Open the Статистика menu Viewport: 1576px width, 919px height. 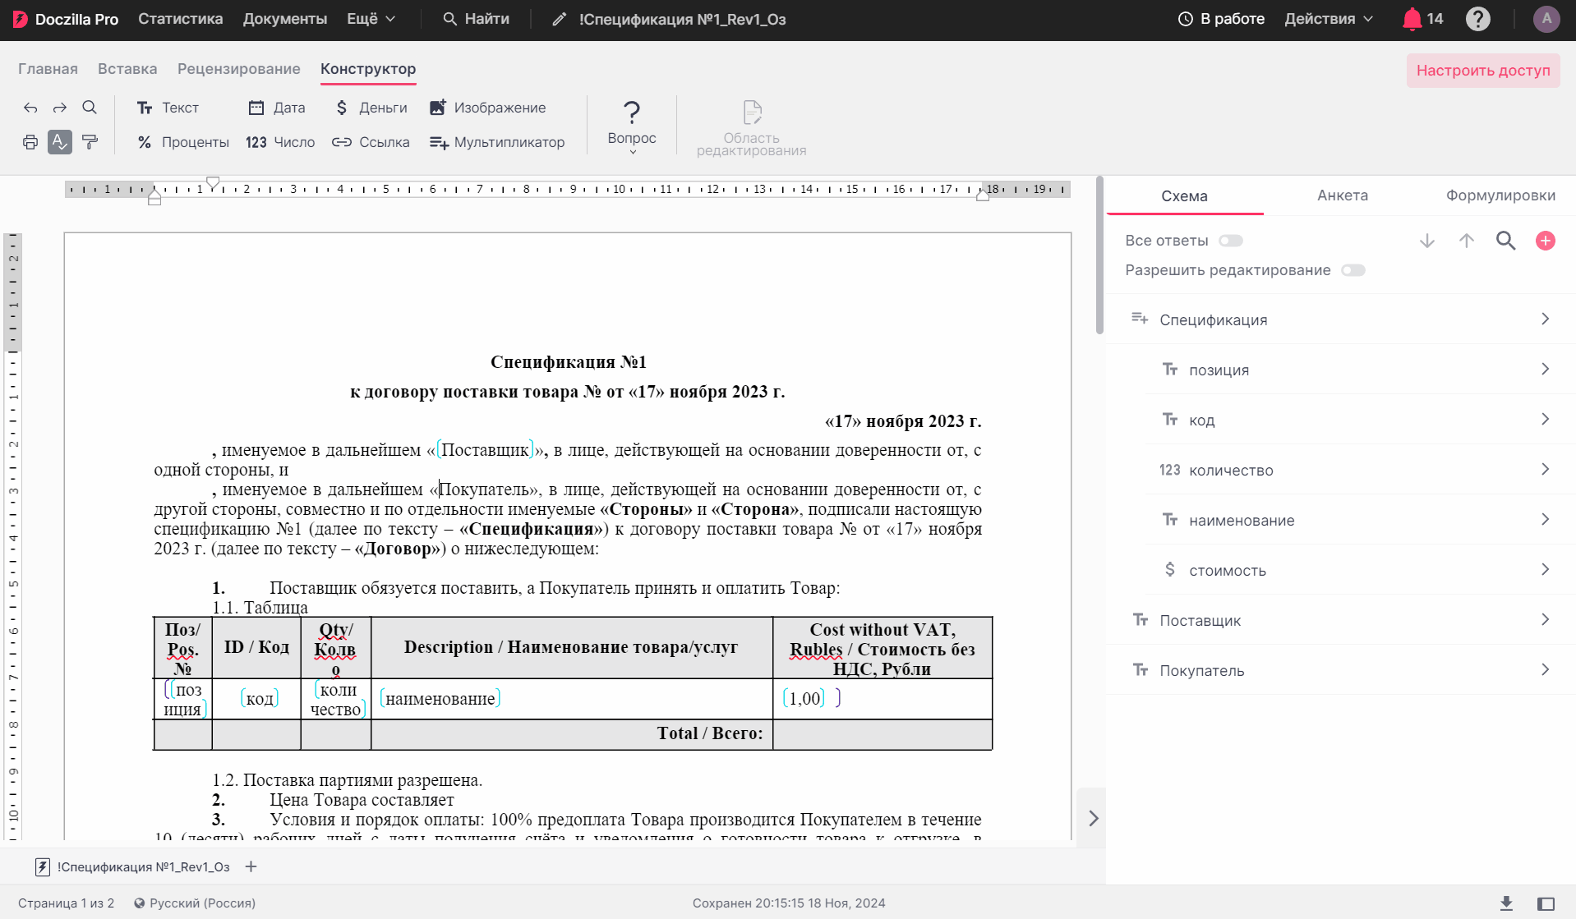coord(181,19)
